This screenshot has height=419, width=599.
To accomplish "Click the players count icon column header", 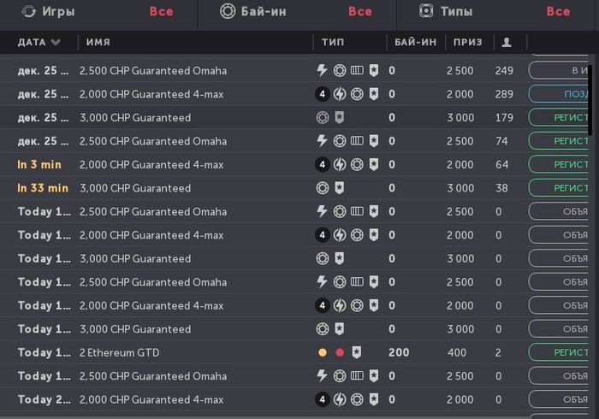I will [507, 42].
